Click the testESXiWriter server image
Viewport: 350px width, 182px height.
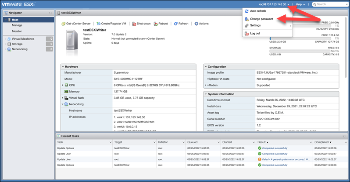[72, 41]
